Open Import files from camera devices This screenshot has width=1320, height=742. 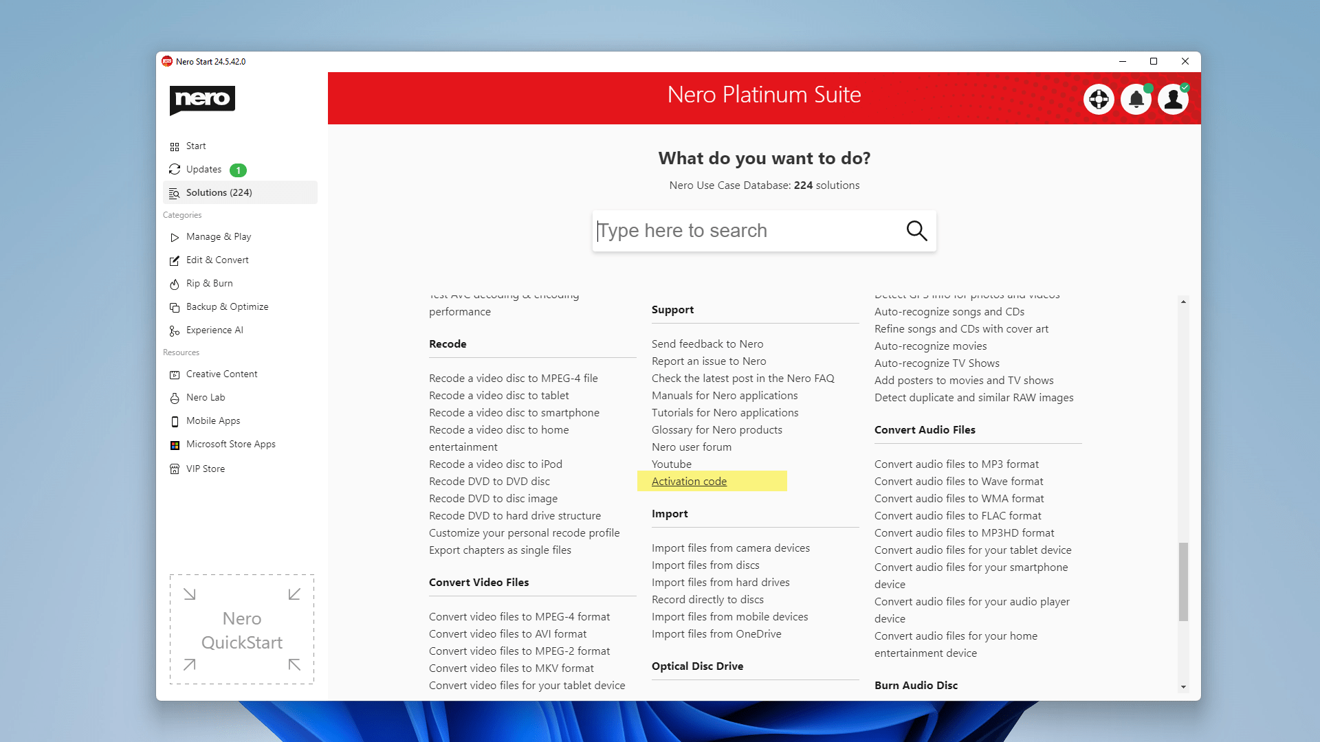tap(731, 548)
